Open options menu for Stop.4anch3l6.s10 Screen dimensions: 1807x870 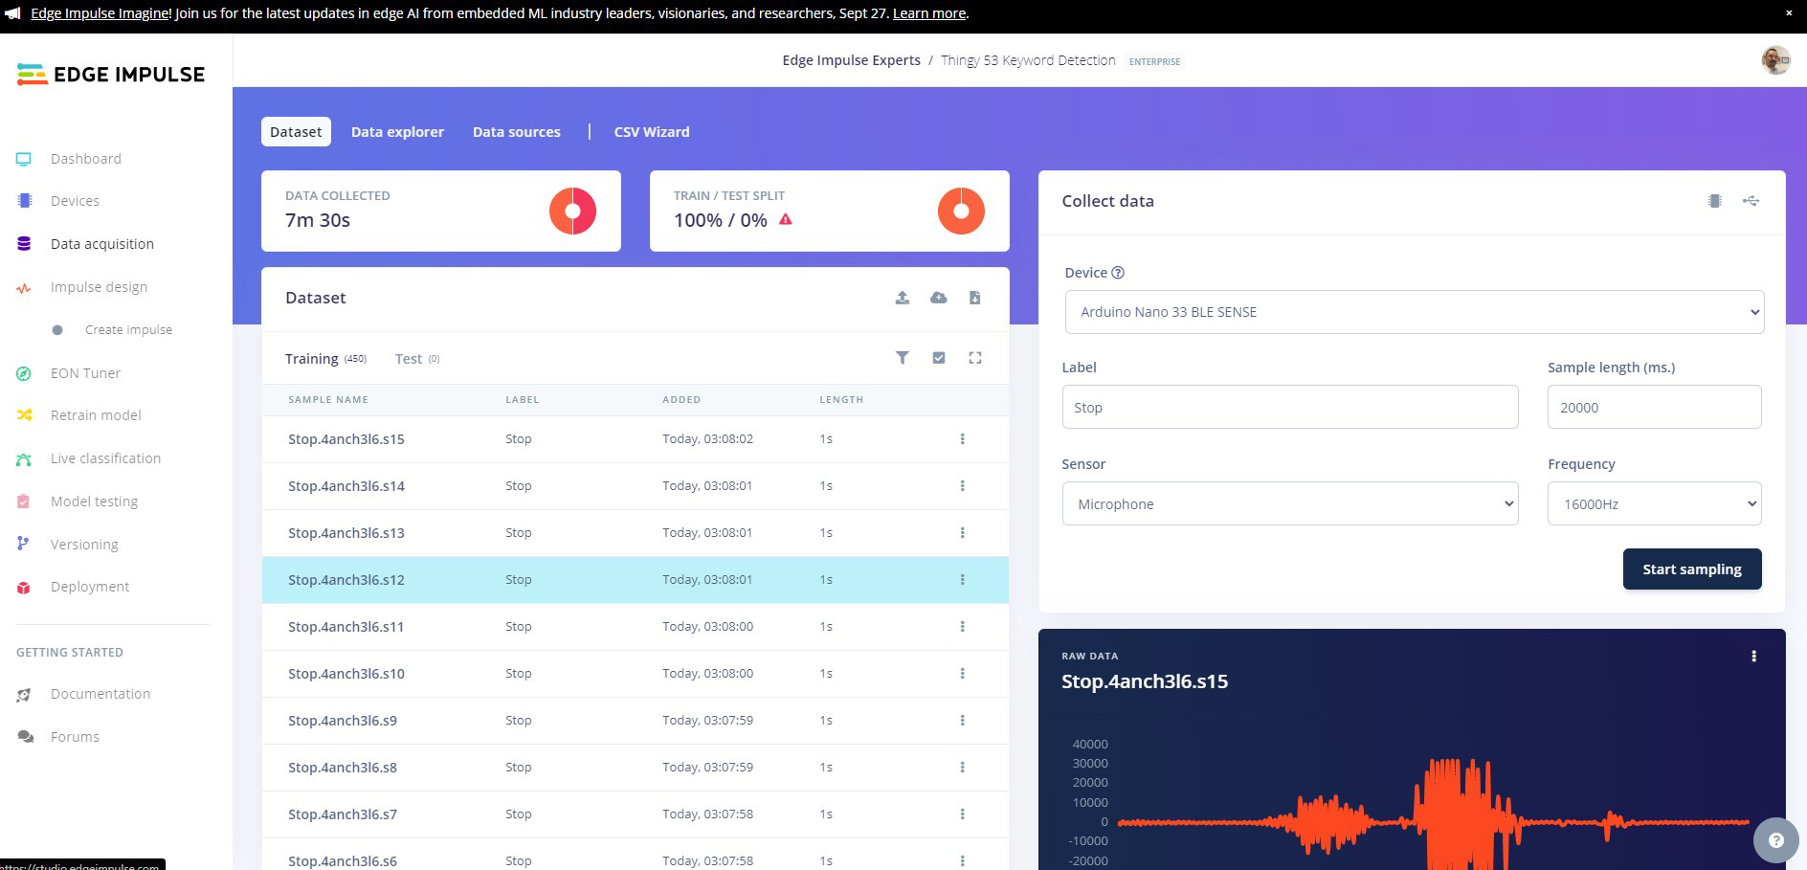coord(962,674)
